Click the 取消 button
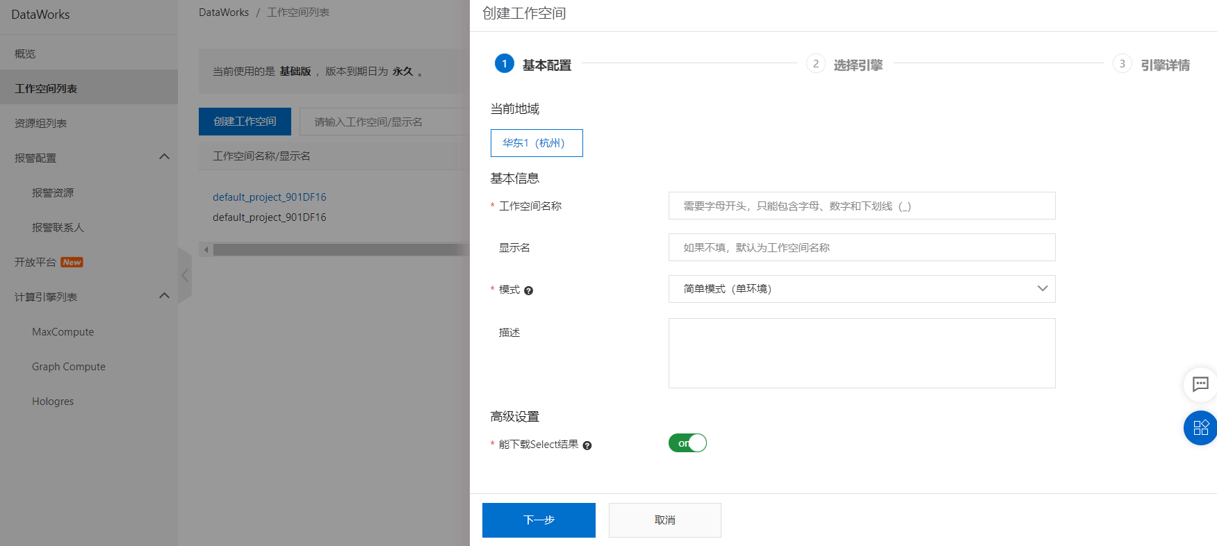Screen dimensions: 1217x546 tap(665, 520)
